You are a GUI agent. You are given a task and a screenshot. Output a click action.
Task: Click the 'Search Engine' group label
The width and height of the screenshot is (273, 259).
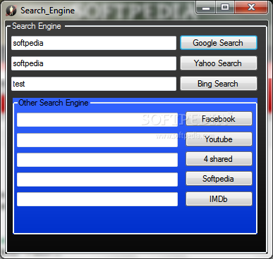[x=37, y=26]
